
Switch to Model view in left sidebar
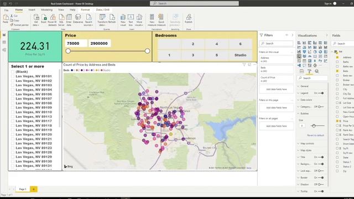point(4,50)
